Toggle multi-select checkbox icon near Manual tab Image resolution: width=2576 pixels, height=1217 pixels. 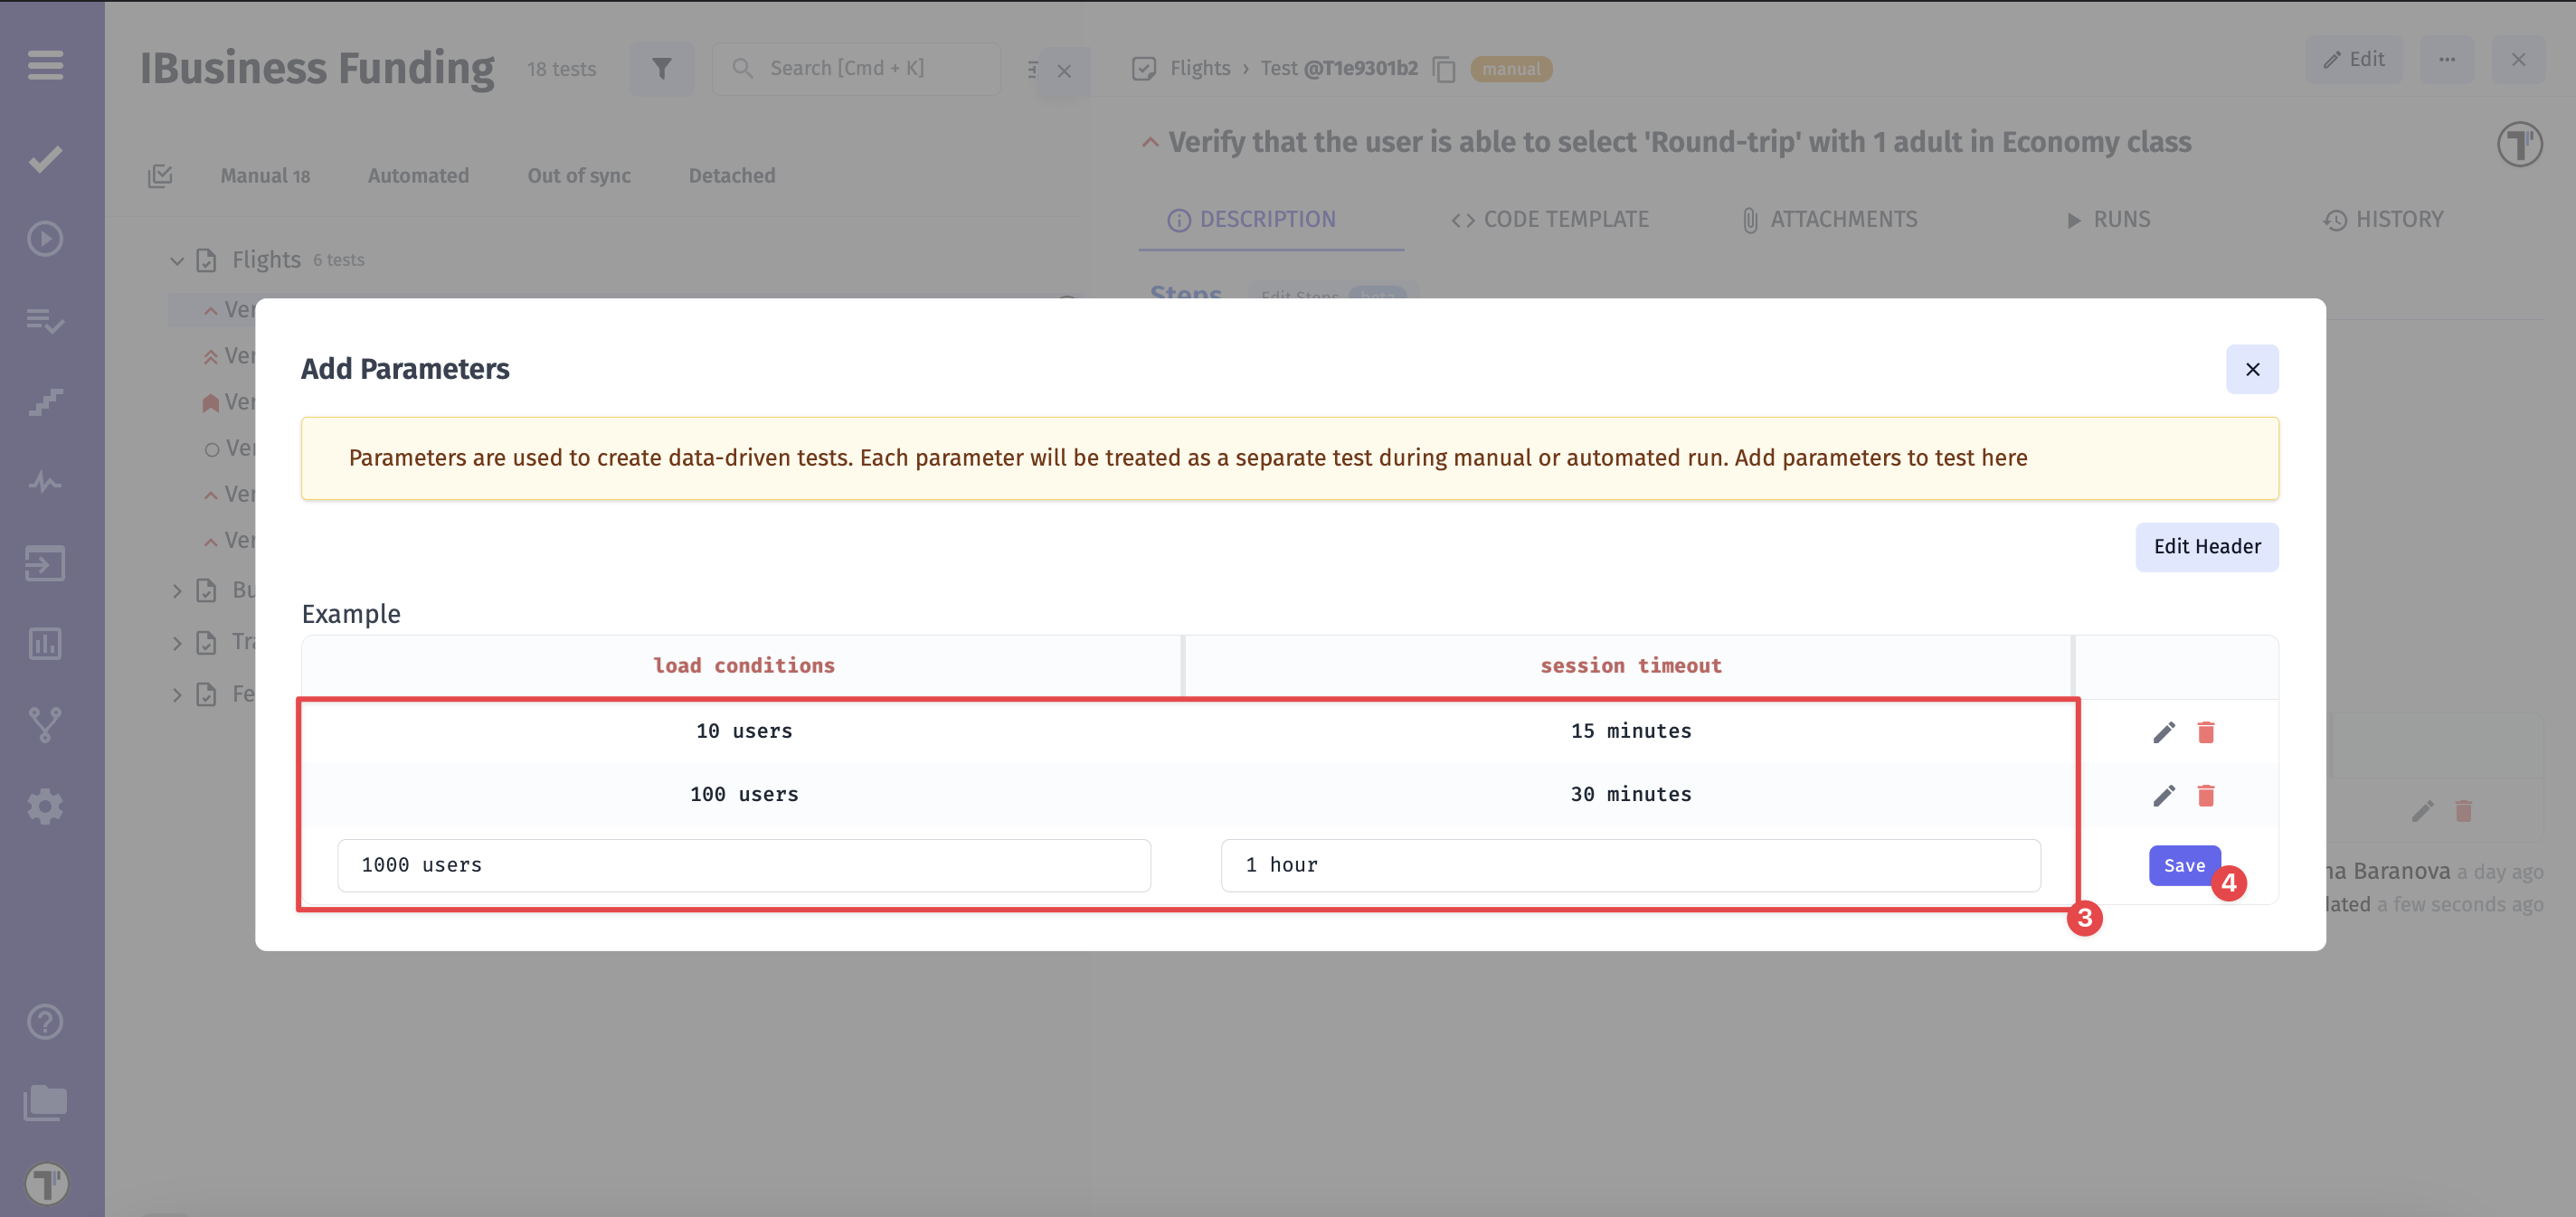click(x=160, y=176)
